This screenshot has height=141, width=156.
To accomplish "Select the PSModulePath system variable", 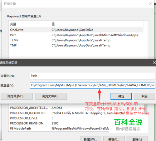I will point(21,129).
